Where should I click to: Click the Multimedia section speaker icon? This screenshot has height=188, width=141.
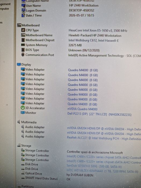pos(19,122)
